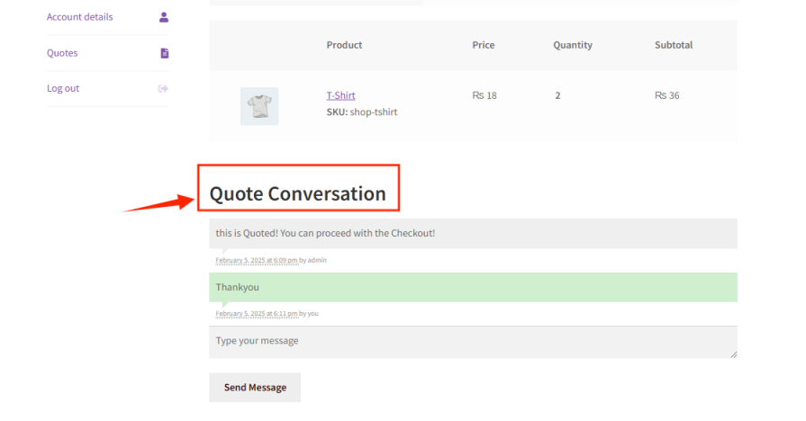This screenshot has width=806, height=421.
Task: Click the green Thankyou message bubble
Action: 472,288
